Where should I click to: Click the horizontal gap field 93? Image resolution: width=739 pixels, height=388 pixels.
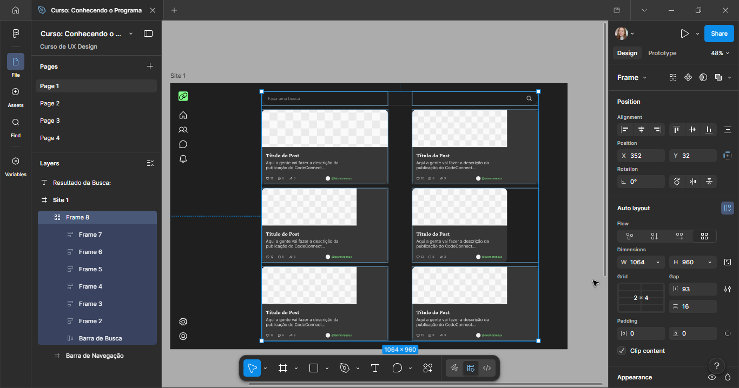(x=693, y=289)
